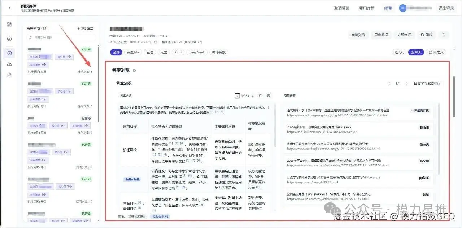Open 邀请管理 from the top menu
The image size is (462, 228).
click(x=341, y=8)
